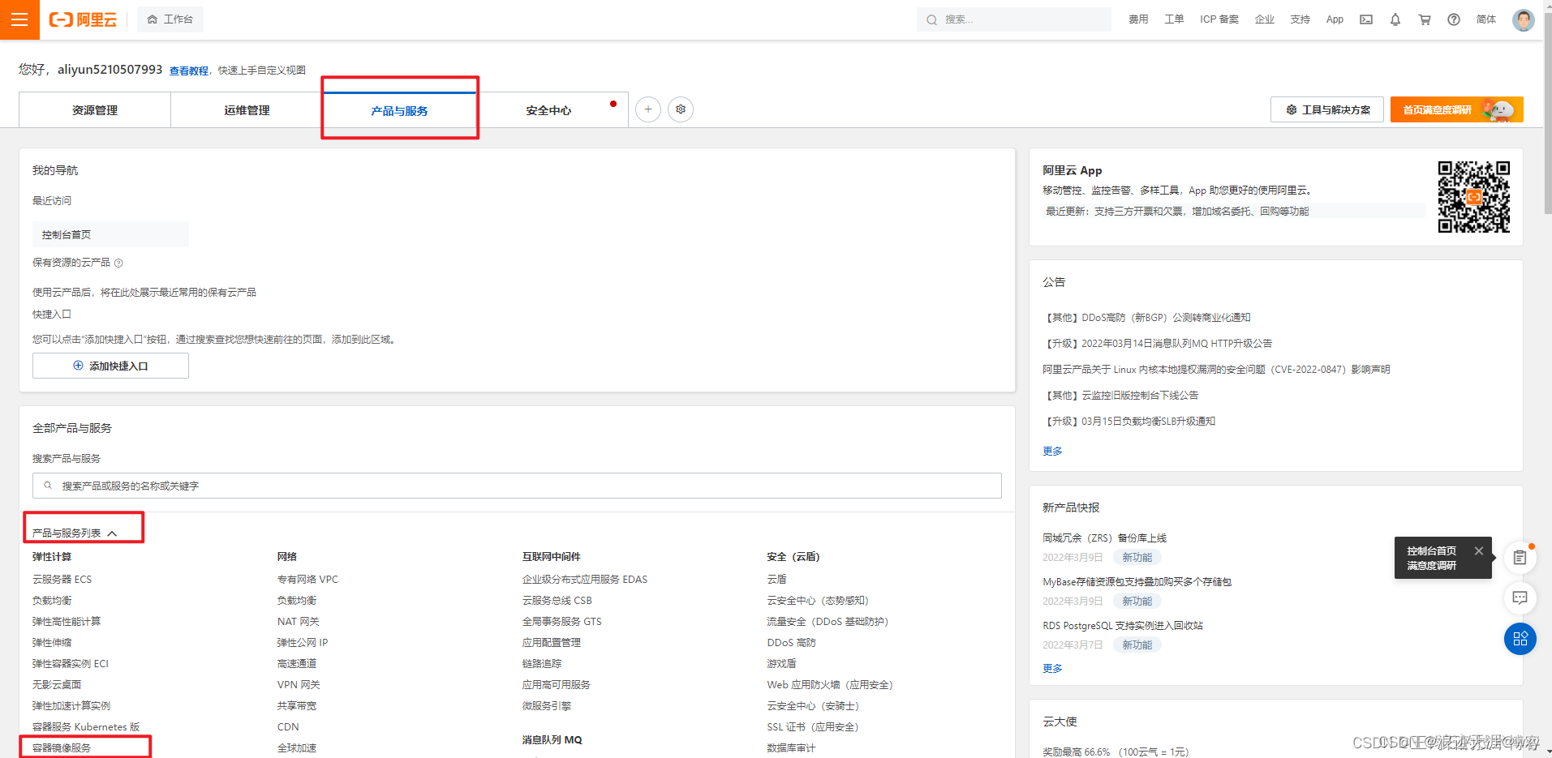Open the CDN service

288,727
